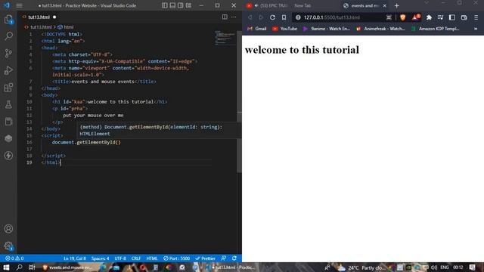Open Windows taskbar search
The width and height of the screenshot is (484, 272).
[19, 267]
